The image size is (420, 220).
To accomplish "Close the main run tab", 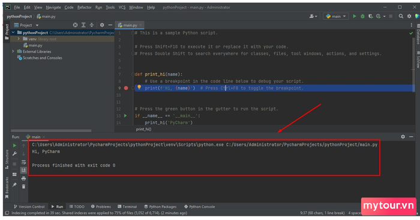I will (x=44, y=137).
